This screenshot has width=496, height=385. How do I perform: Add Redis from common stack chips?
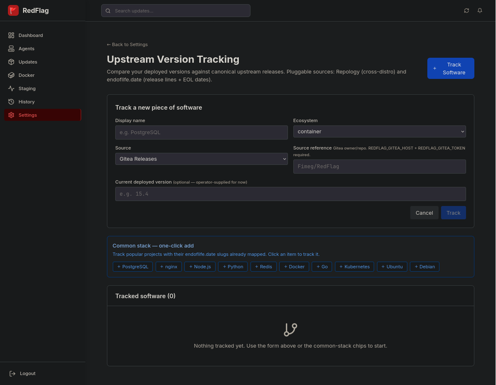pyautogui.click(x=263, y=267)
